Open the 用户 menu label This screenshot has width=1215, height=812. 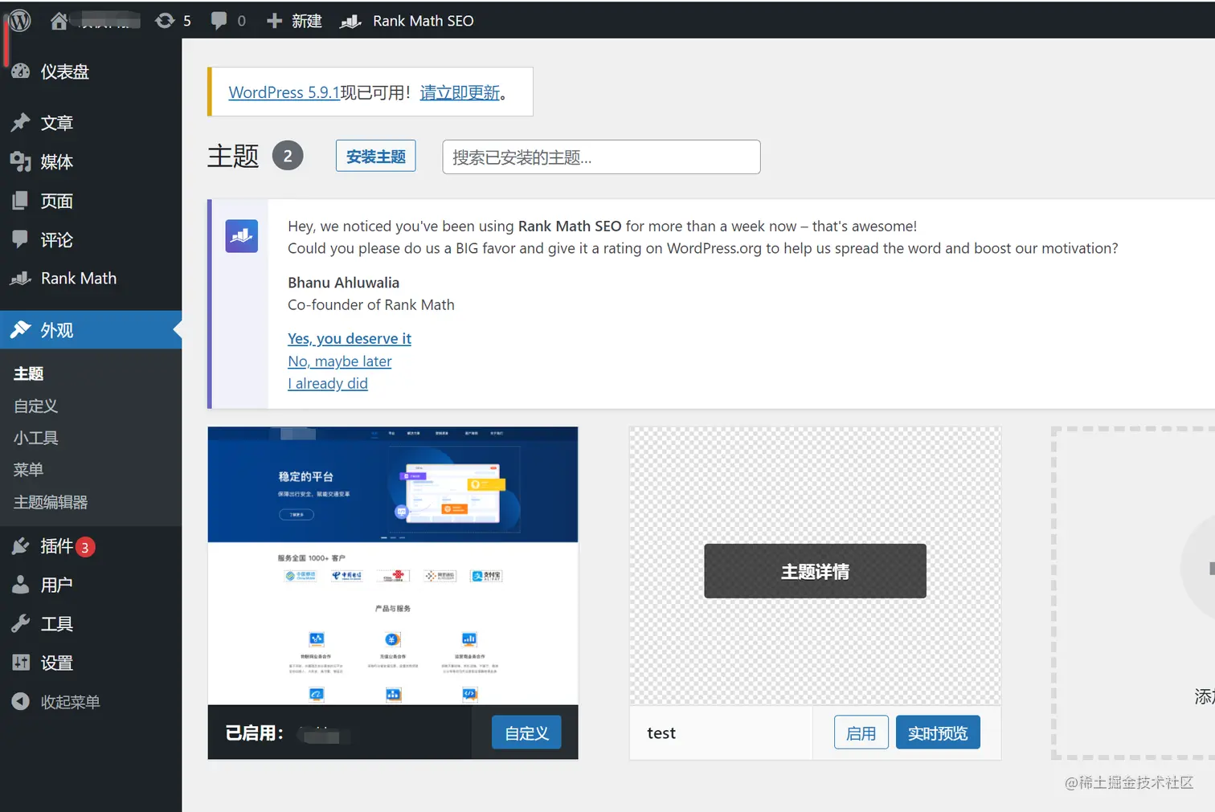click(57, 585)
